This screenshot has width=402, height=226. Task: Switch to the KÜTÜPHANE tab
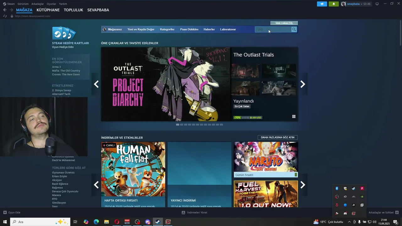(x=48, y=10)
